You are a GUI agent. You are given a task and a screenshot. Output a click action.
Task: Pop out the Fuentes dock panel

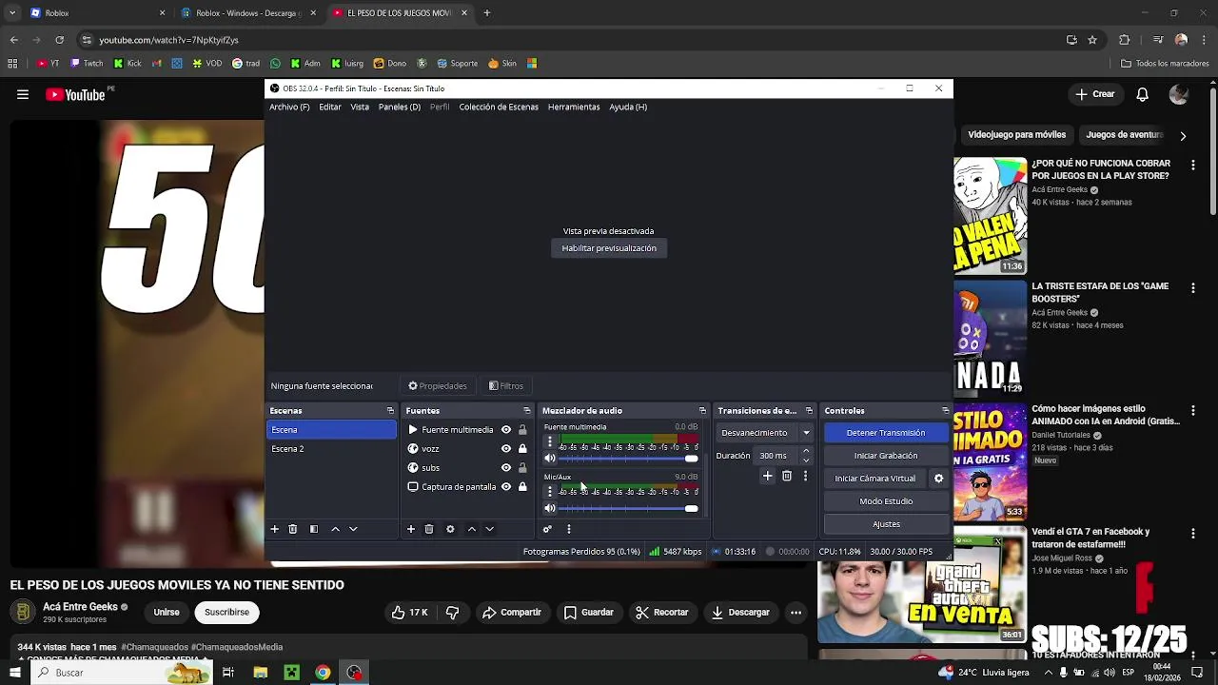[526, 411]
